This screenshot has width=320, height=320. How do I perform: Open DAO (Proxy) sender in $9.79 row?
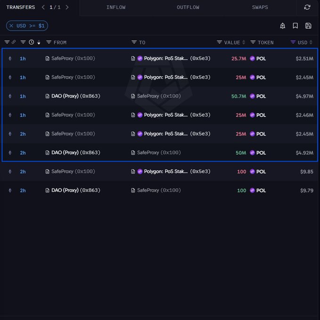pos(76,190)
